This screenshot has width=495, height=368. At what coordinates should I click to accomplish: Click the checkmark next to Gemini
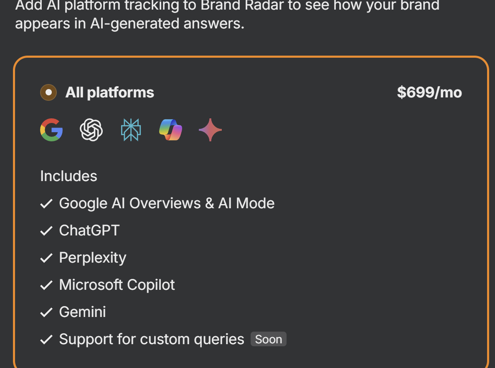click(46, 312)
